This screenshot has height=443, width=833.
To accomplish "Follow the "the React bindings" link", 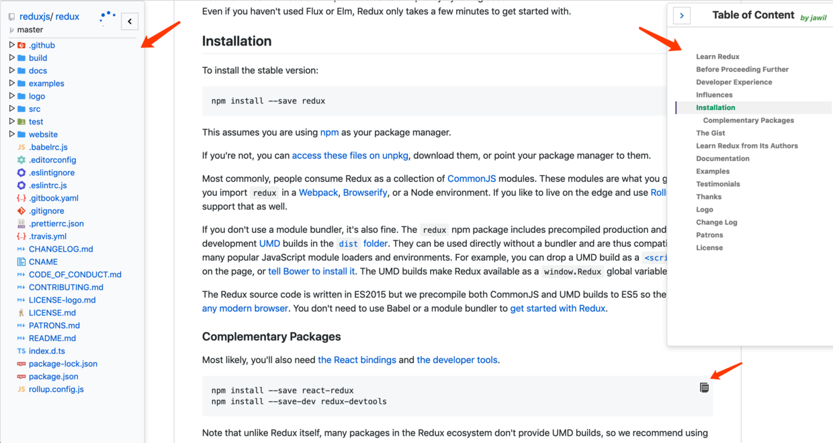I will coord(357,360).
